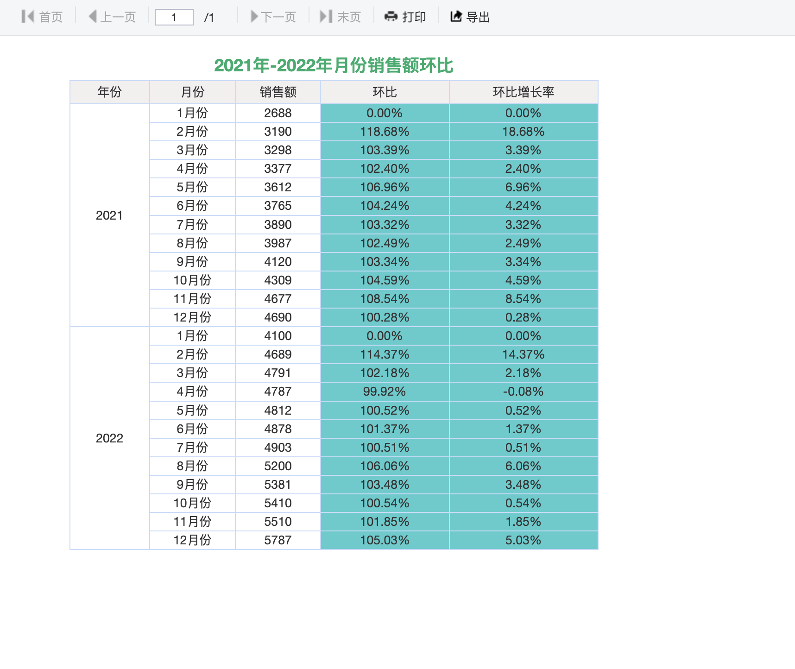The image size is (795, 669).
Task: Click the 4.24% growth rate cell
Action: click(524, 206)
